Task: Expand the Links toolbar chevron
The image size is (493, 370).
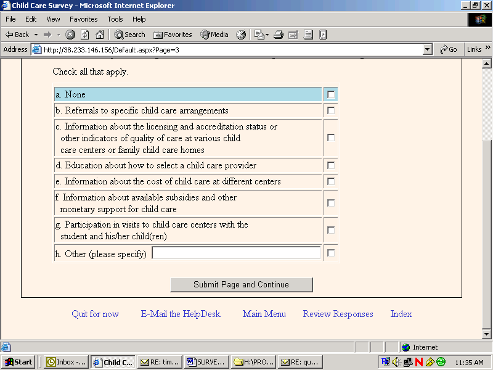Action: 487,47
